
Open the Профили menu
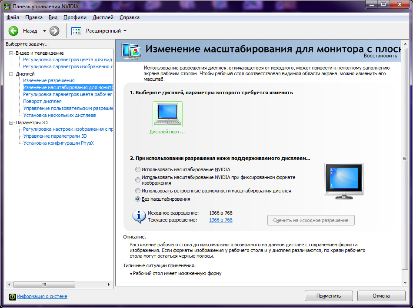(x=75, y=17)
